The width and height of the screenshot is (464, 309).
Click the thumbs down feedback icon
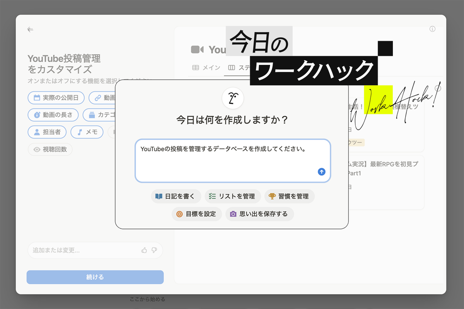coord(154,250)
